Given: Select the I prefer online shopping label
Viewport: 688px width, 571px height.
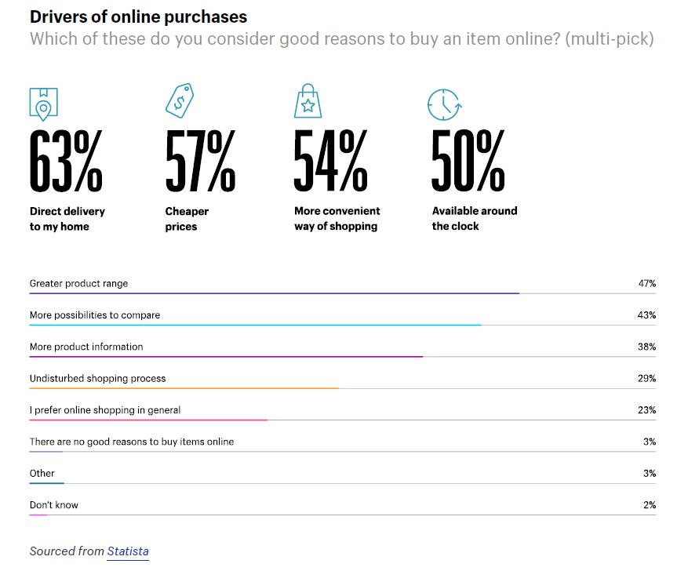Looking at the screenshot, I should coord(105,410).
